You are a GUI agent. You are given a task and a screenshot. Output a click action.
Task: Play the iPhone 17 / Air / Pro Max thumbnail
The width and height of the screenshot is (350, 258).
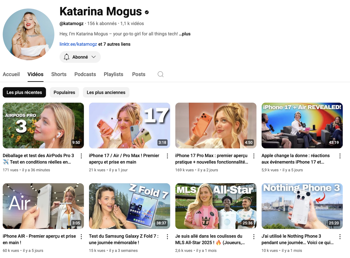(129, 125)
